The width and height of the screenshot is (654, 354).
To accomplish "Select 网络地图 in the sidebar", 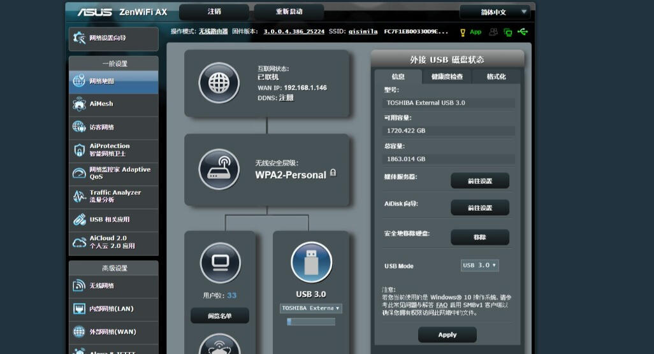I will point(113,81).
